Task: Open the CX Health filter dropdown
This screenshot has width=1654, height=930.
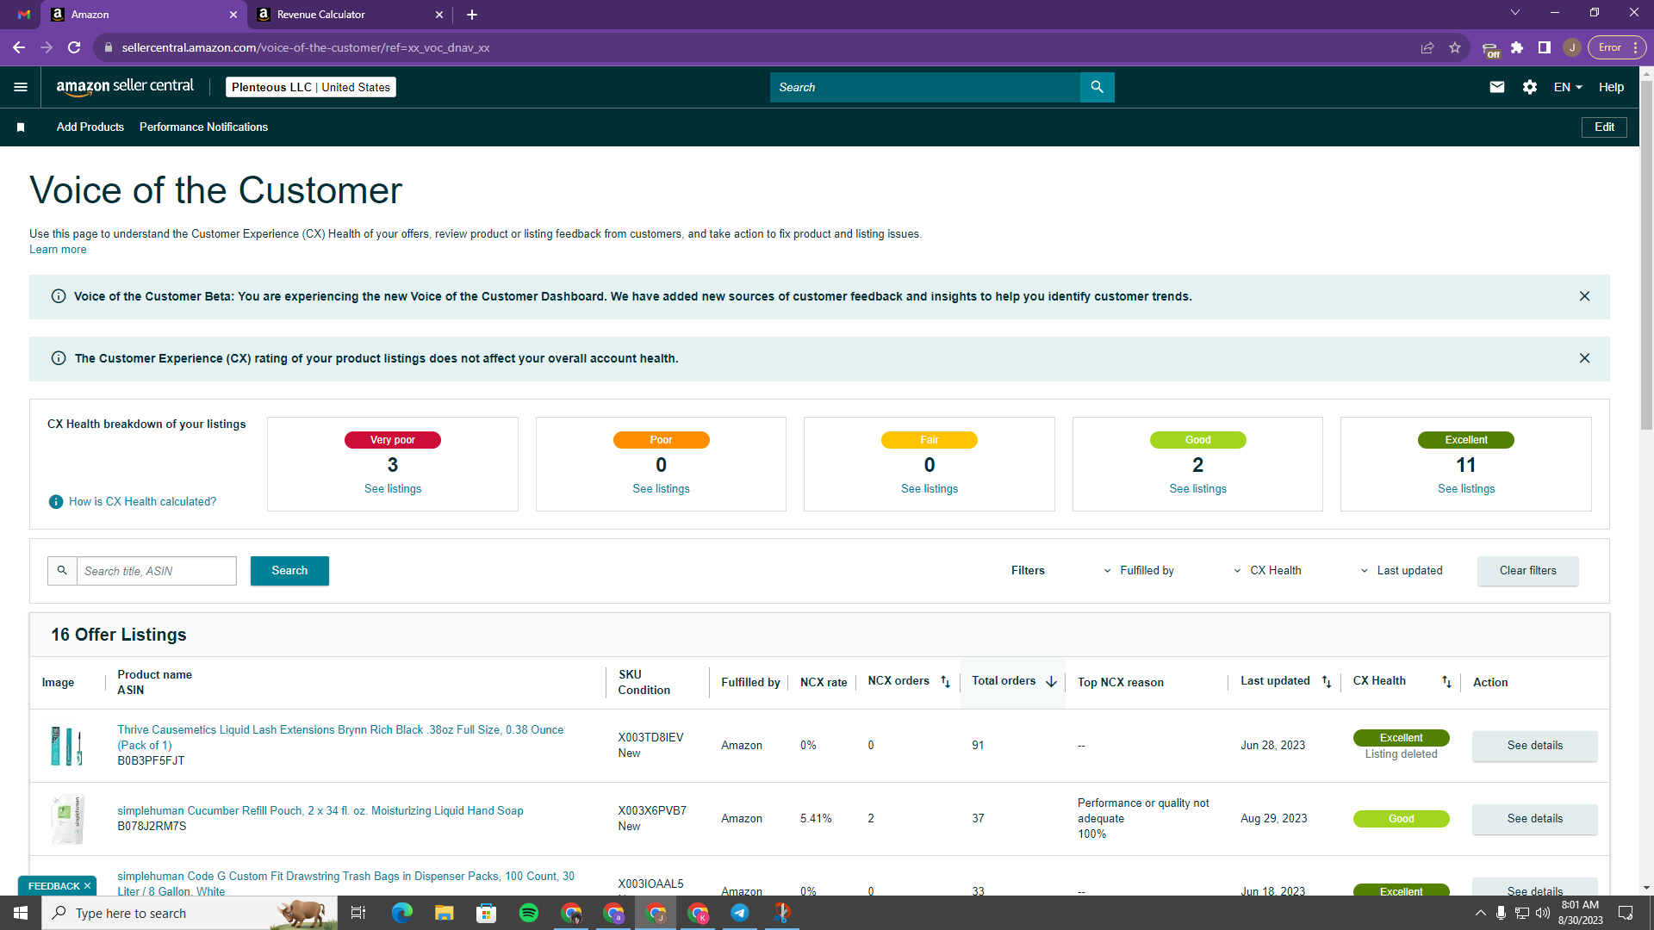Action: coord(1267,571)
